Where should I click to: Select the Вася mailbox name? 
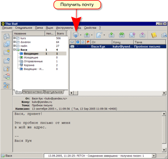point(24,50)
